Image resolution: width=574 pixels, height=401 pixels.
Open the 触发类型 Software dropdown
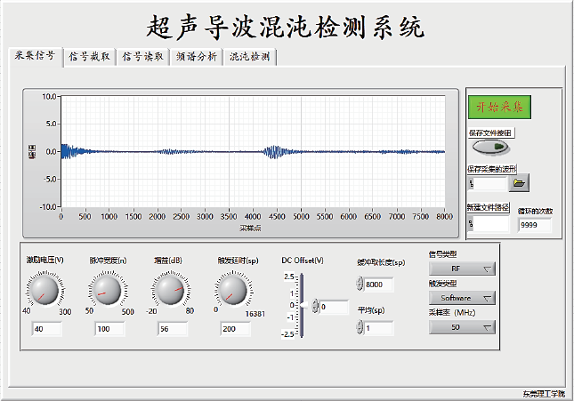[x=461, y=298]
